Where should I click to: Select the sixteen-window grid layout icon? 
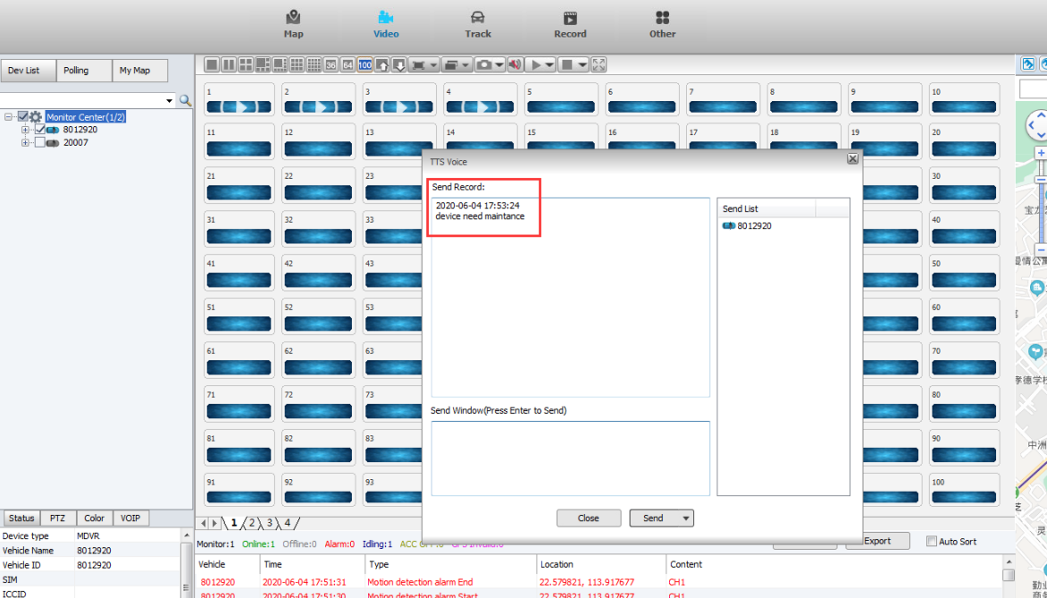click(x=314, y=65)
